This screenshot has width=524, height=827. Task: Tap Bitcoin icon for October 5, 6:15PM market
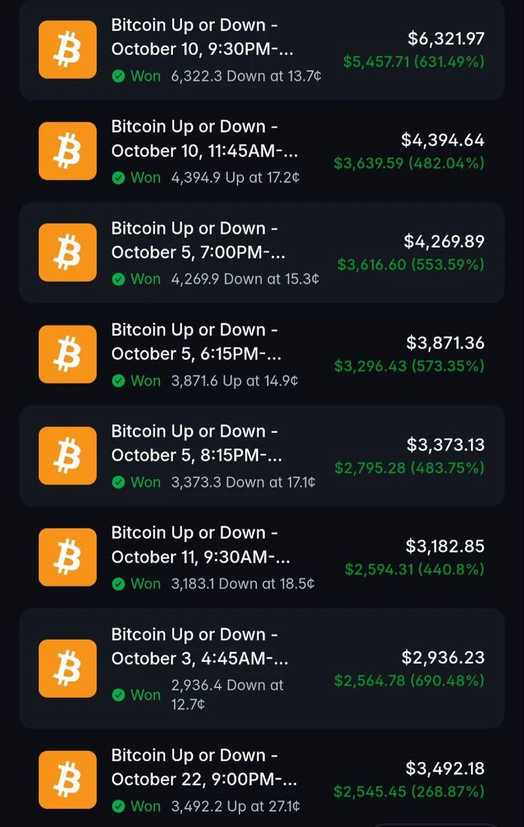[67, 354]
